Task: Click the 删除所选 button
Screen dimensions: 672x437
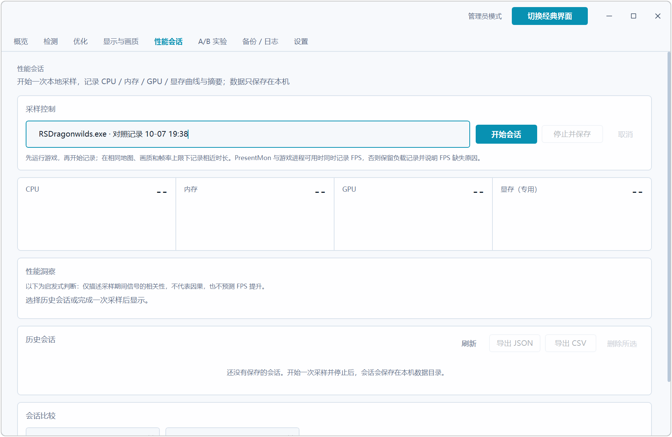Action: tap(622, 344)
